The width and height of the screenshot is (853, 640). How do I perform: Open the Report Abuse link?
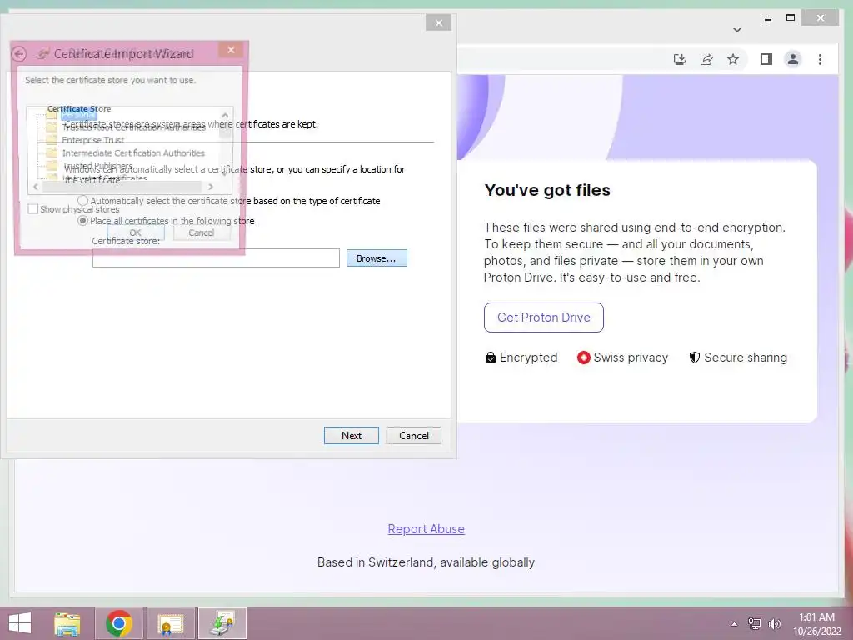(x=426, y=529)
